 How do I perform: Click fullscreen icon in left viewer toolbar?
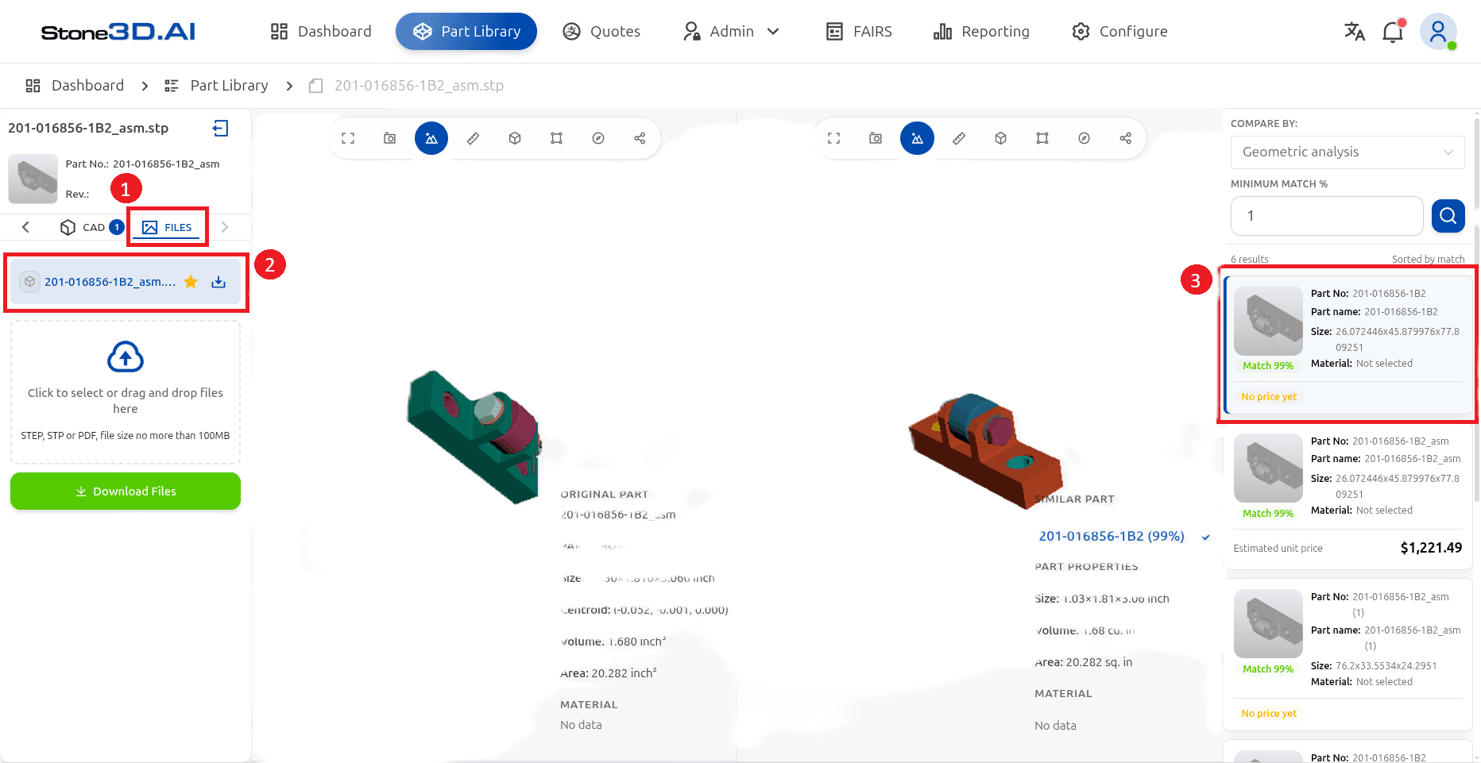click(x=348, y=138)
